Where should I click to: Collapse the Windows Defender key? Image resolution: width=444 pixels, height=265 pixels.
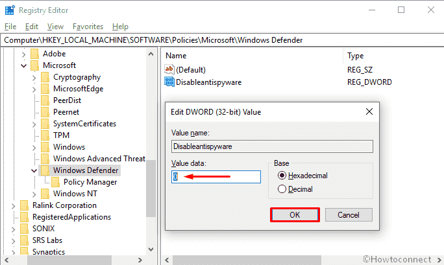tap(34, 170)
